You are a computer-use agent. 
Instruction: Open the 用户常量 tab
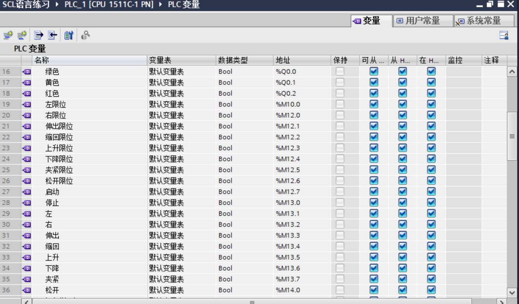423,21
